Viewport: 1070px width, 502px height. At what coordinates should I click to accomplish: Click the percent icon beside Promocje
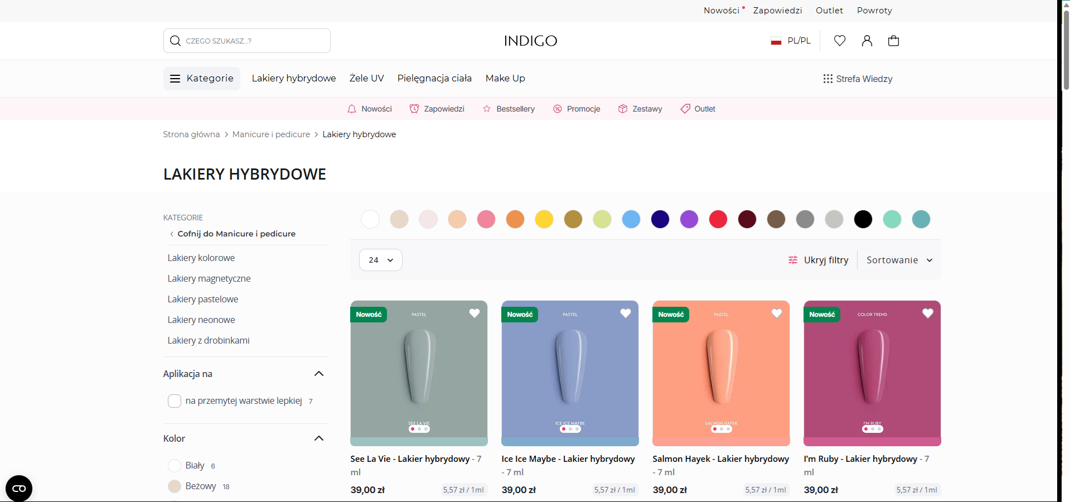pyautogui.click(x=557, y=109)
